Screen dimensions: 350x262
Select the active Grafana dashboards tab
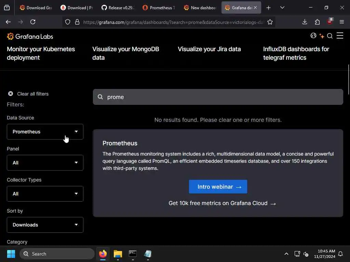pos(239,8)
